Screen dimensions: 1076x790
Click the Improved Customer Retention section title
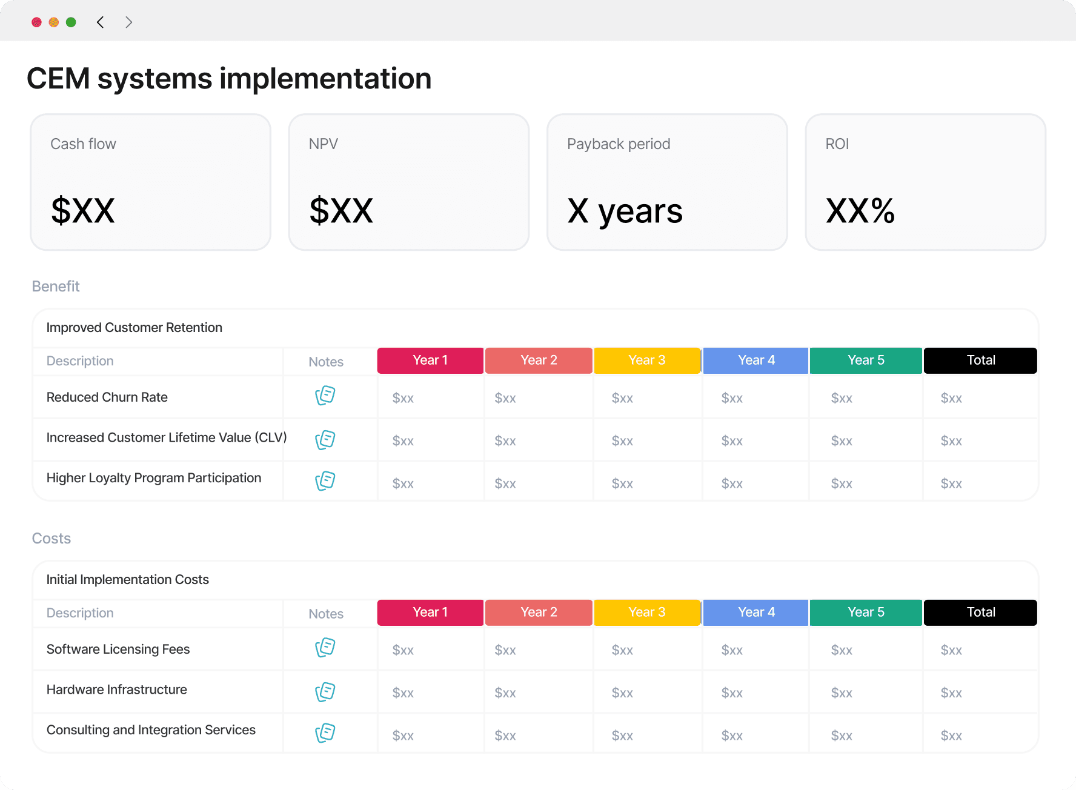click(134, 327)
